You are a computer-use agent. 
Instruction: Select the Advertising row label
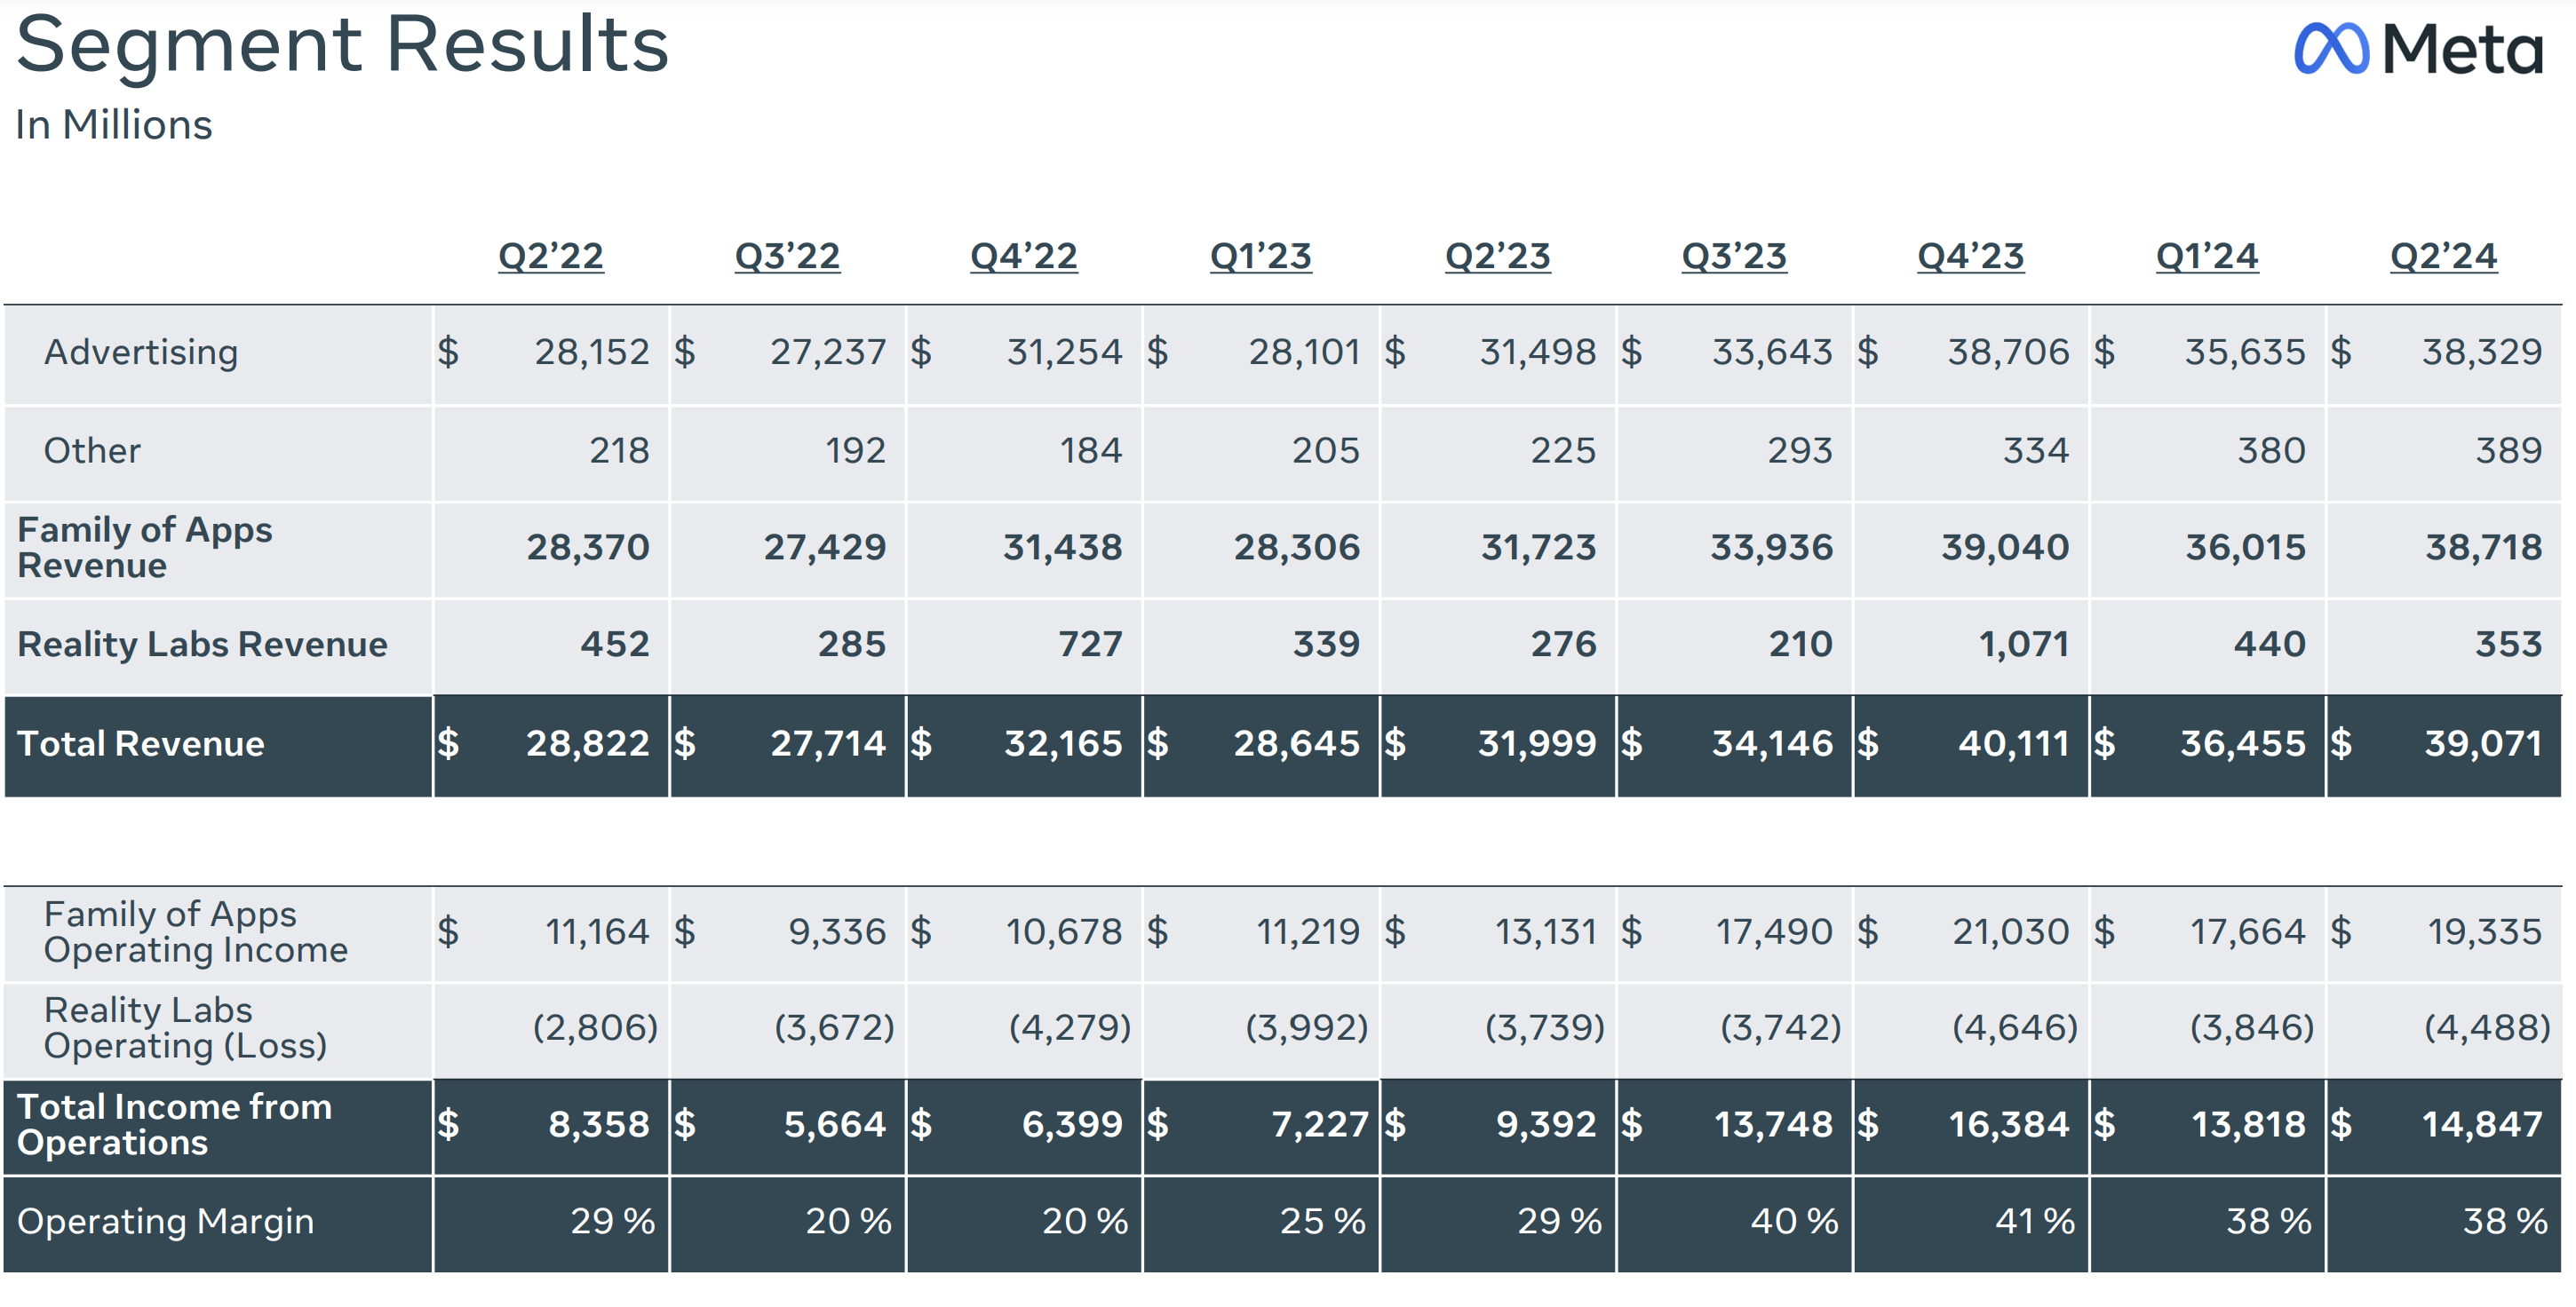[x=141, y=352]
